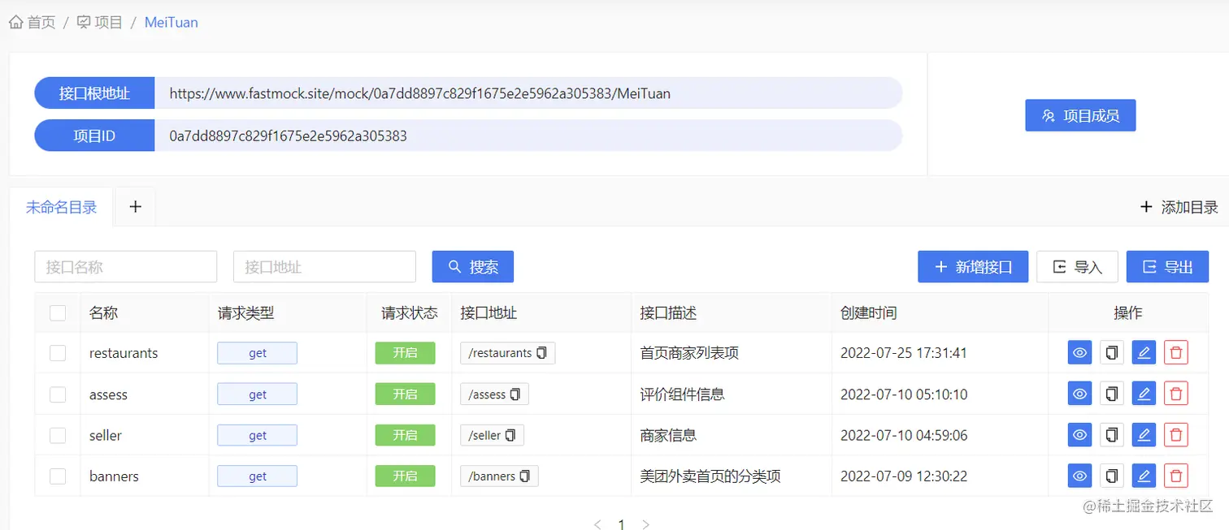Copy the /seller address

pos(510,435)
